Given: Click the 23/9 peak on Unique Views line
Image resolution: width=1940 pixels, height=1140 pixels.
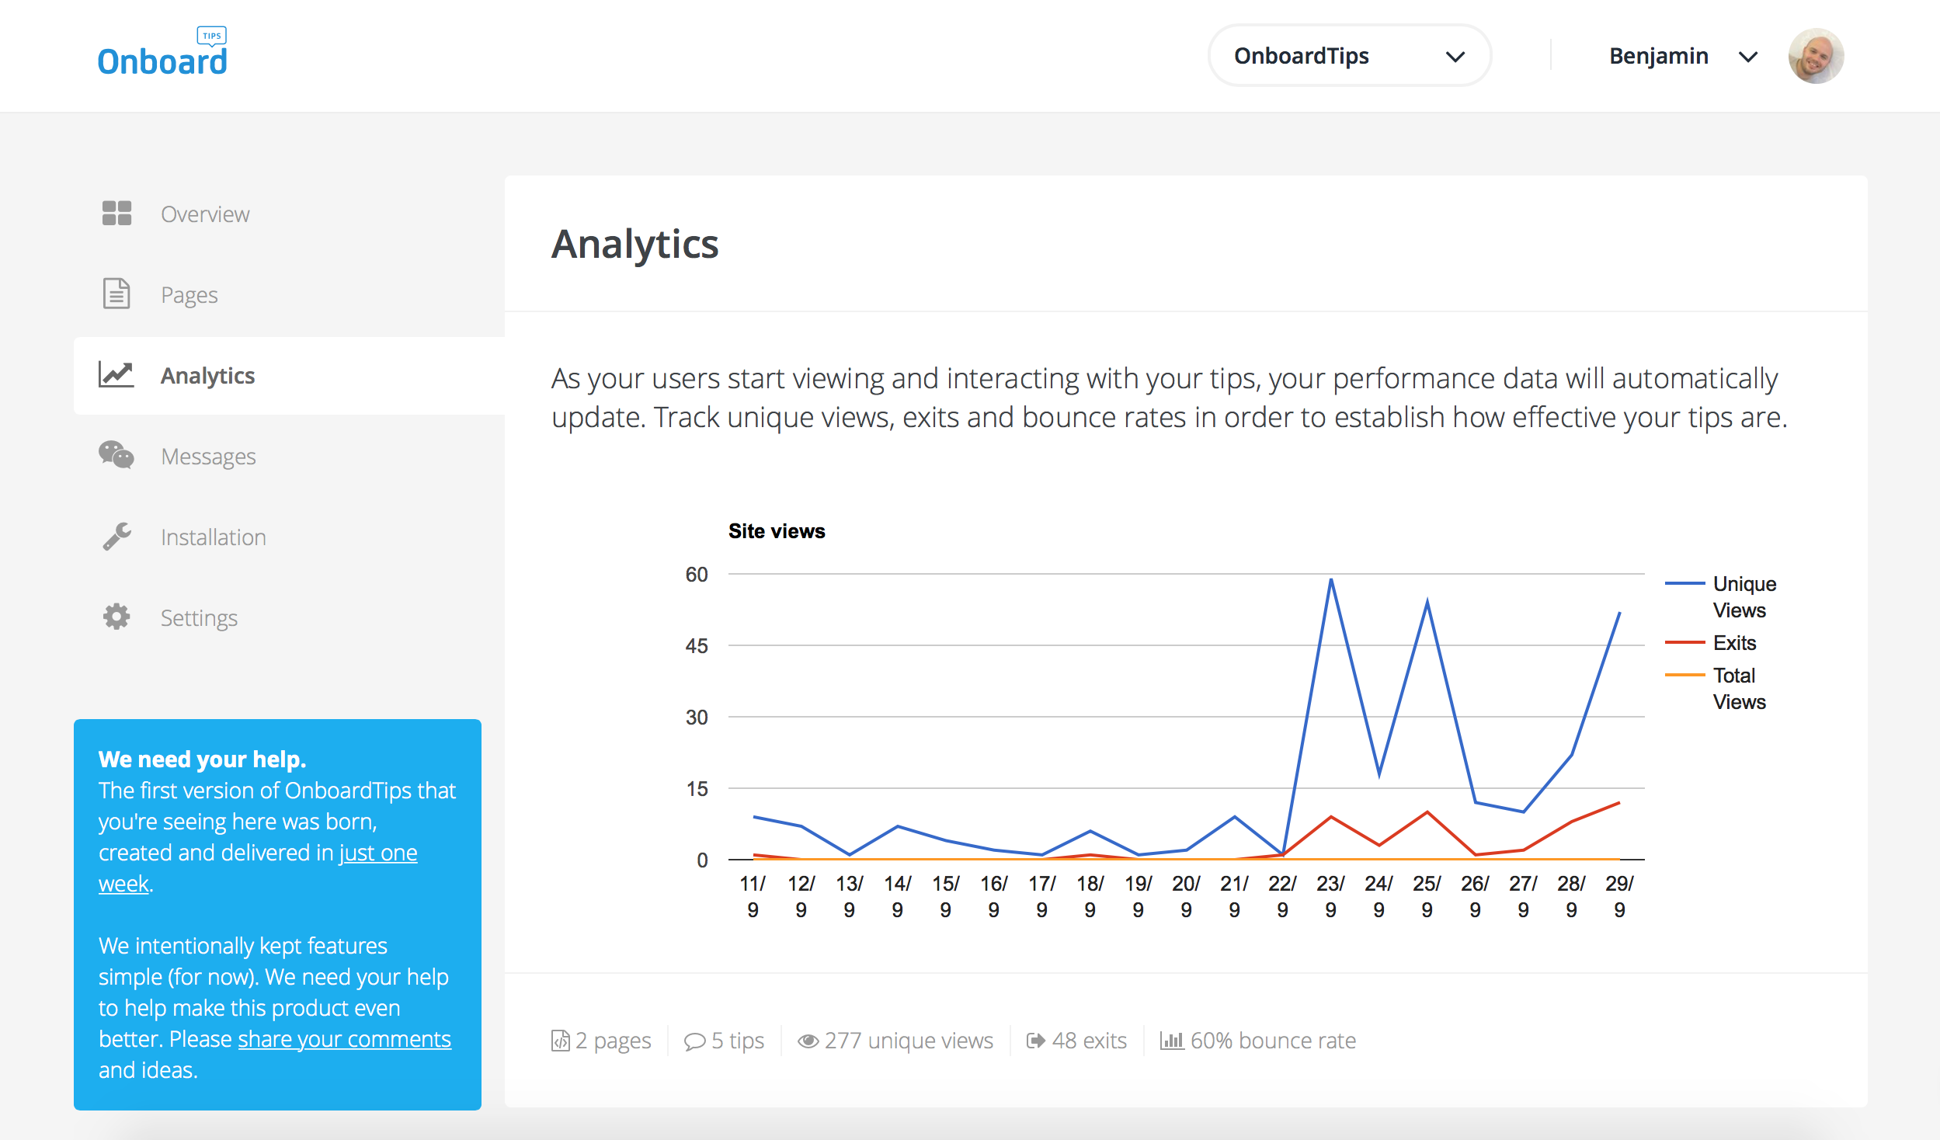Looking at the screenshot, I should pos(1331,579).
